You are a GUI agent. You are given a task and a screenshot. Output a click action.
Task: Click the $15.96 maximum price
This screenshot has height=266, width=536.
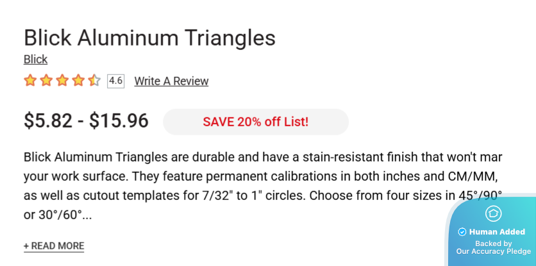click(119, 121)
